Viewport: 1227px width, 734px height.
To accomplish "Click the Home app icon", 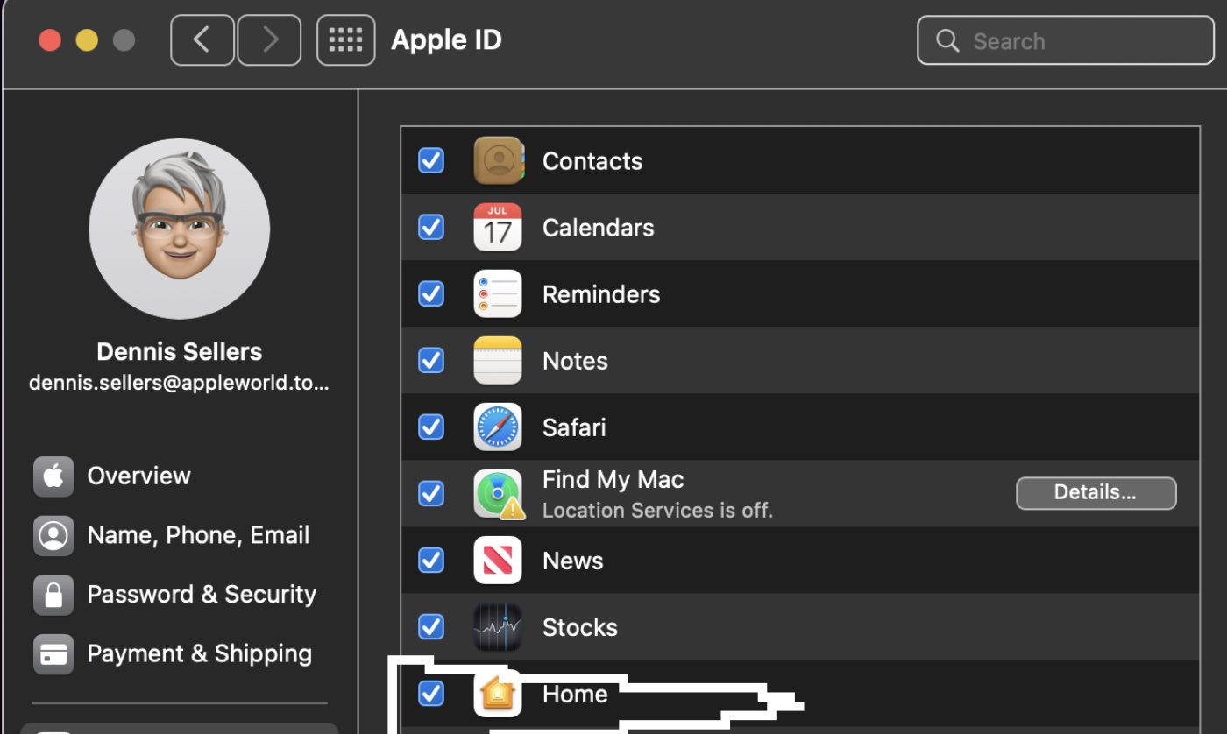I will pyautogui.click(x=498, y=694).
